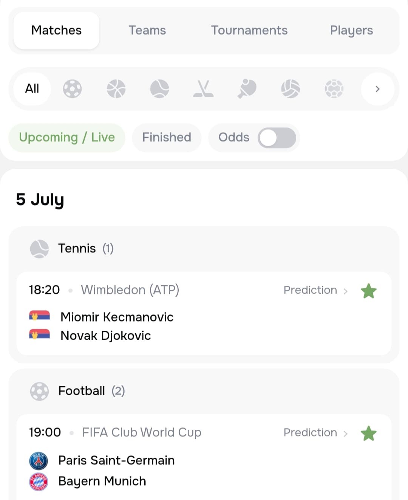Open Prediction for Wimbledon match
The height and width of the screenshot is (500, 408).
coord(315,290)
